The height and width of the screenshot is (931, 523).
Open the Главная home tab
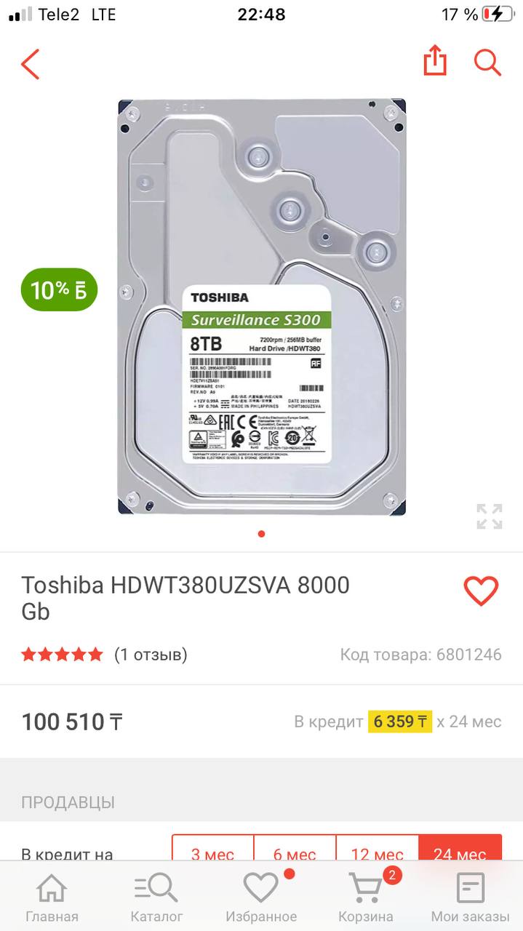tap(52, 898)
